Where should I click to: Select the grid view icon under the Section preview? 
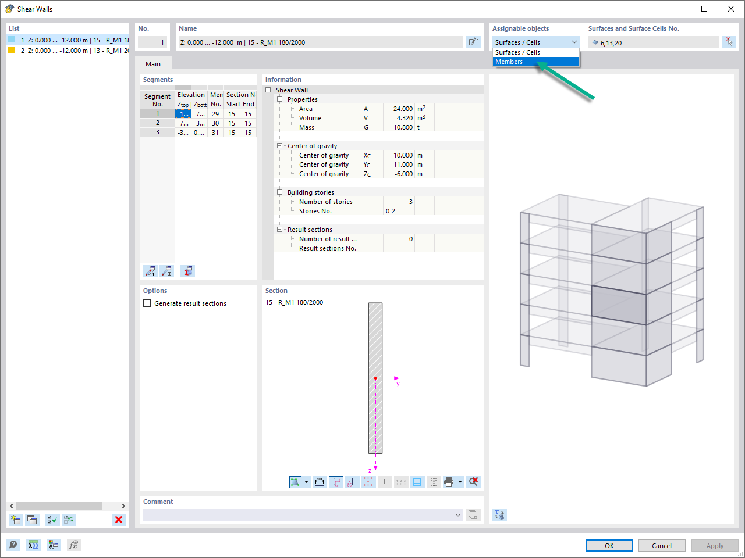tap(417, 482)
